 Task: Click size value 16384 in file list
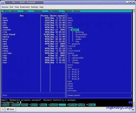[47, 35]
